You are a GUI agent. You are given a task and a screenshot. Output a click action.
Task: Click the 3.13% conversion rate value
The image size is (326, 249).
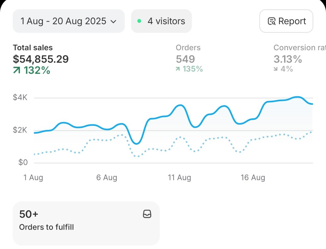click(288, 59)
